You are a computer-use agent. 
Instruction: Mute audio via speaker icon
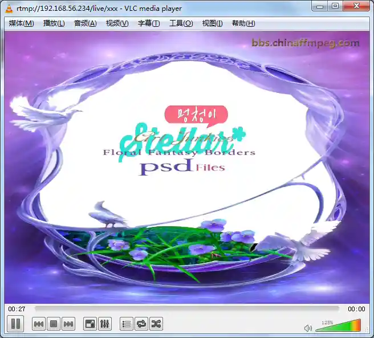click(x=308, y=328)
